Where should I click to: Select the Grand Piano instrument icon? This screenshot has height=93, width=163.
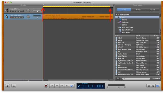(x=7, y=10)
